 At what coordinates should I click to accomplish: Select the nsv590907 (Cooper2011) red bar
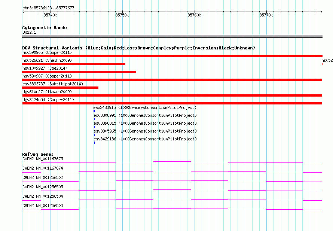pyautogui.click(x=172, y=80)
